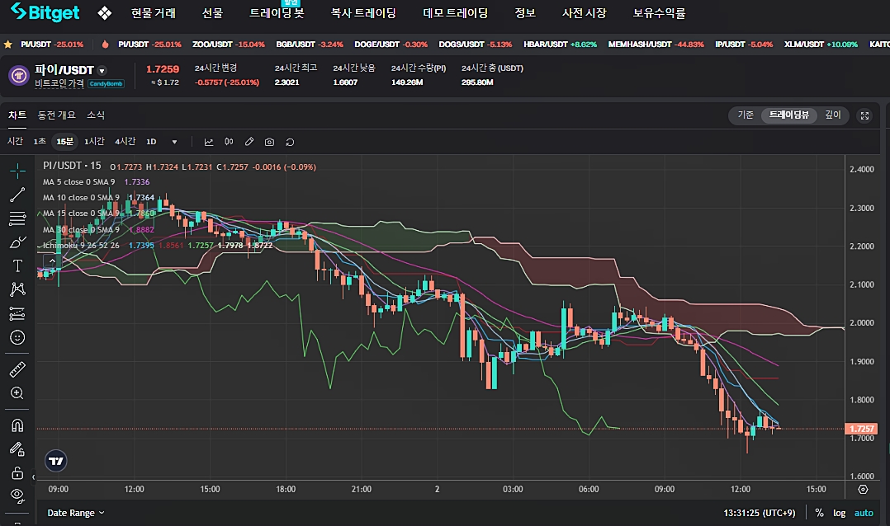Viewport: 890px width, 526px height.
Task: Toggle lock all drawing tools
Action: (x=17, y=472)
